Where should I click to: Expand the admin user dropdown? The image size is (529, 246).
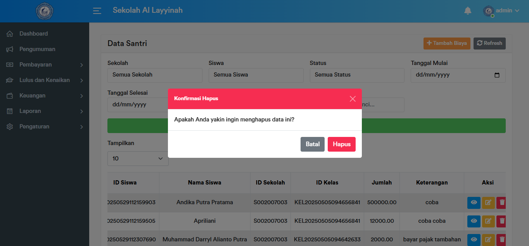pyautogui.click(x=501, y=11)
